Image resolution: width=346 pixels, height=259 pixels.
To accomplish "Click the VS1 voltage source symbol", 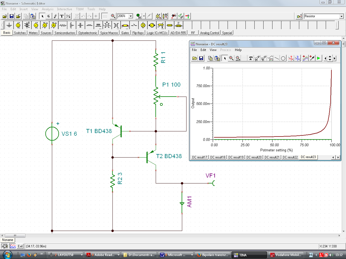I will 52,134.
